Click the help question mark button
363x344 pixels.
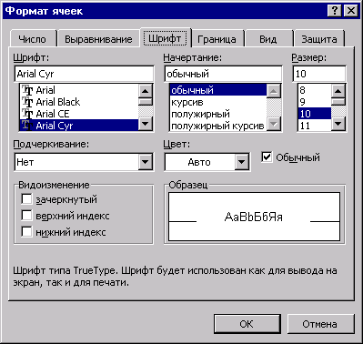tap(335, 11)
